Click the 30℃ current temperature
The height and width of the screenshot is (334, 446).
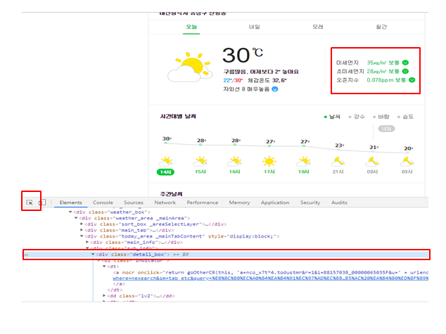[242, 55]
